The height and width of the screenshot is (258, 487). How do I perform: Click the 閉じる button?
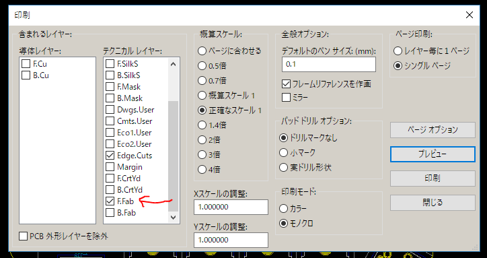[433, 203]
